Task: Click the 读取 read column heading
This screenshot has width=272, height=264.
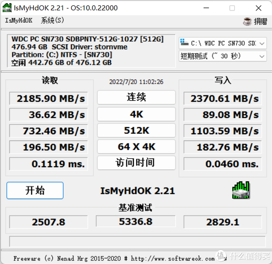Action: point(49,80)
